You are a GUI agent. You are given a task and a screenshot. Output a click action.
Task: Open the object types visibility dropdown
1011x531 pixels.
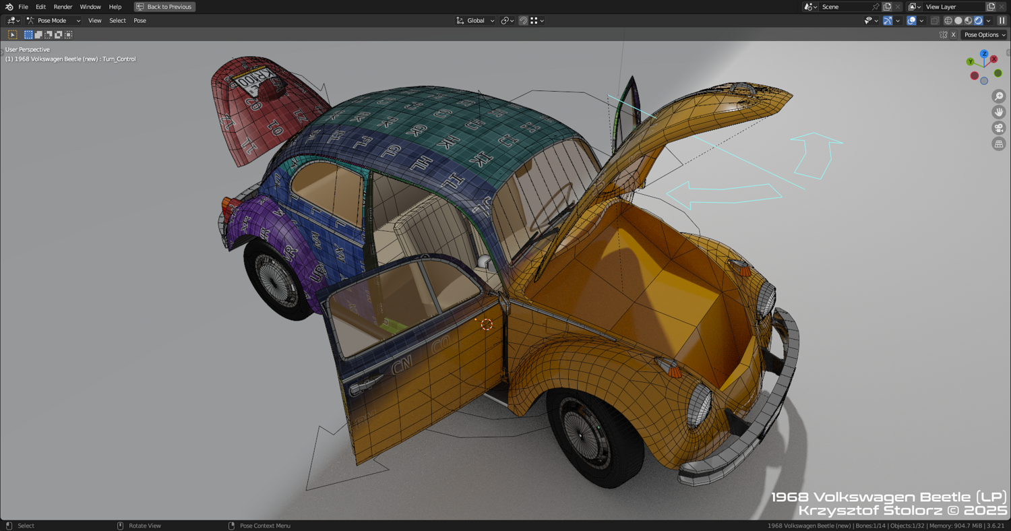click(x=871, y=21)
